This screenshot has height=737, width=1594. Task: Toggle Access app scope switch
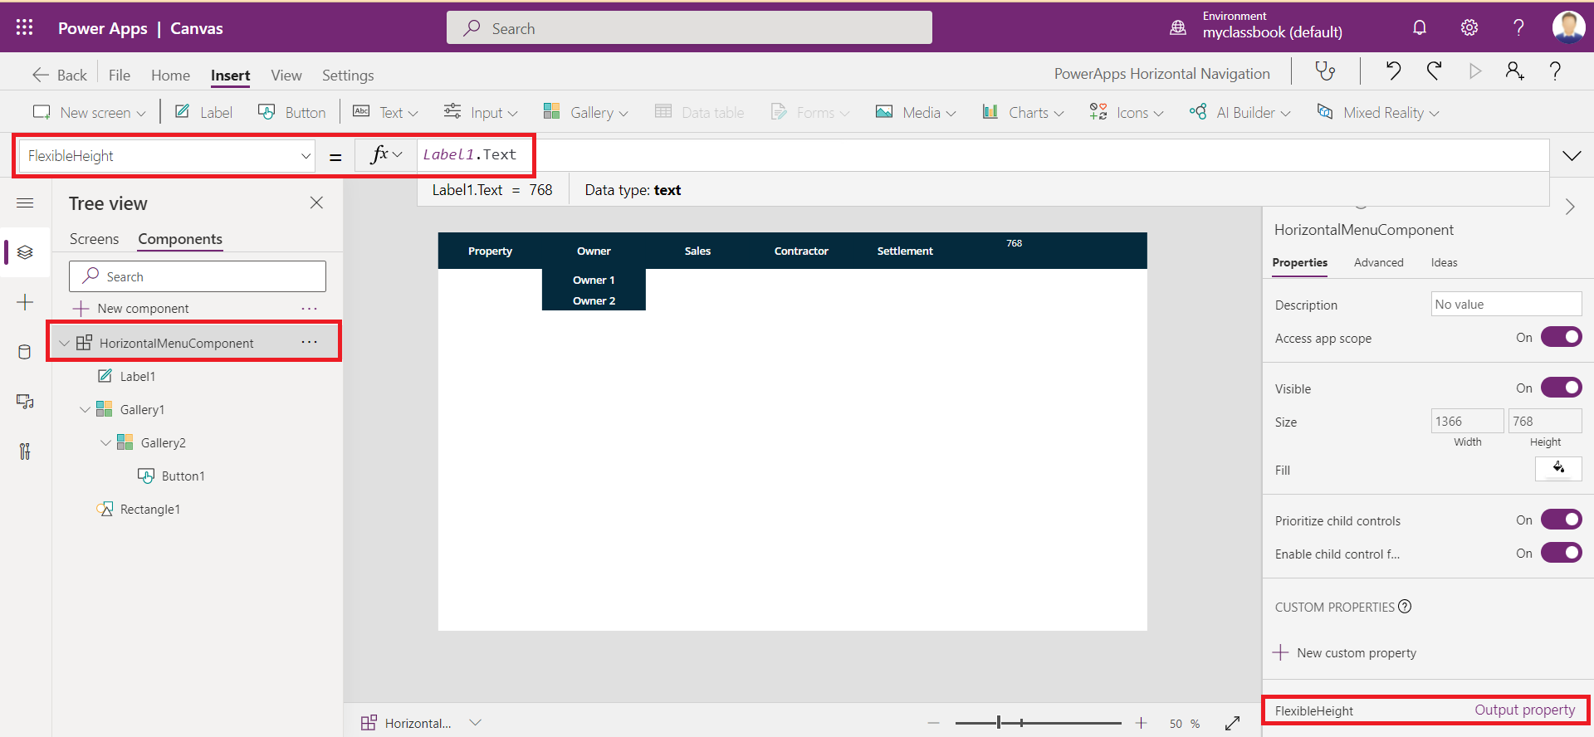click(1561, 337)
